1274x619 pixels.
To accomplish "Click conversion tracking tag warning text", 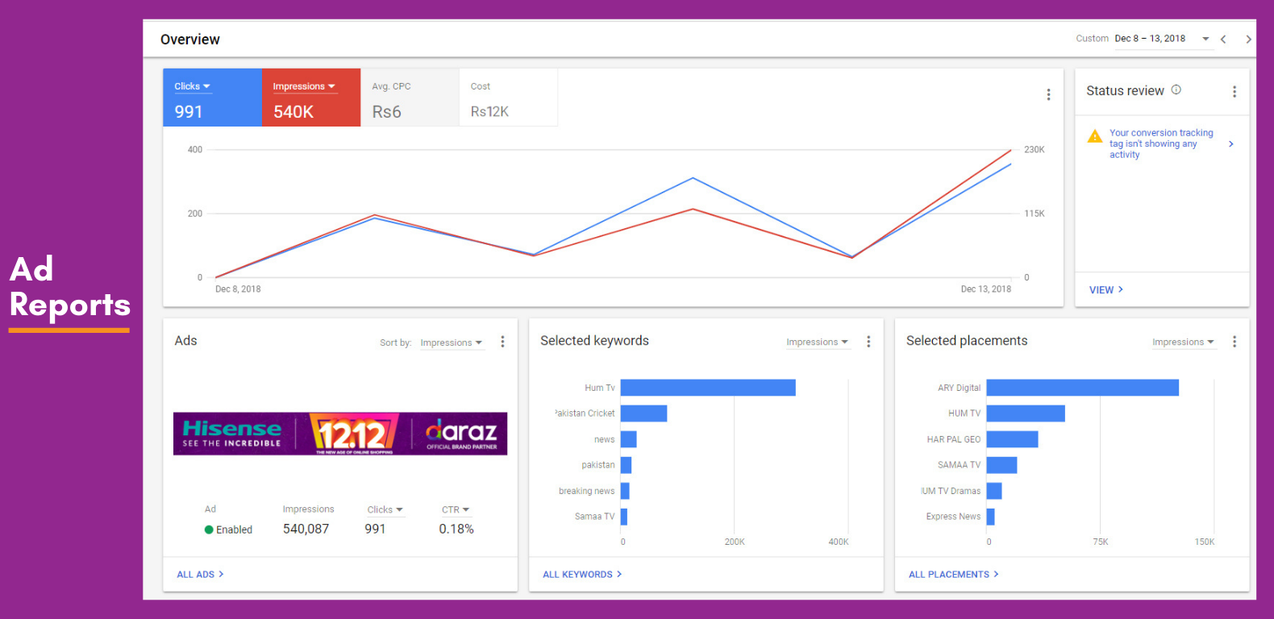I will pyautogui.click(x=1161, y=143).
